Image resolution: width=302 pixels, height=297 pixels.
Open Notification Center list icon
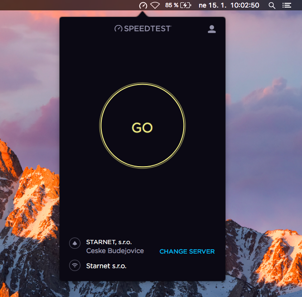tap(286, 5)
